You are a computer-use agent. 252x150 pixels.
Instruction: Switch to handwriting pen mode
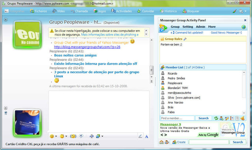pos(140,136)
